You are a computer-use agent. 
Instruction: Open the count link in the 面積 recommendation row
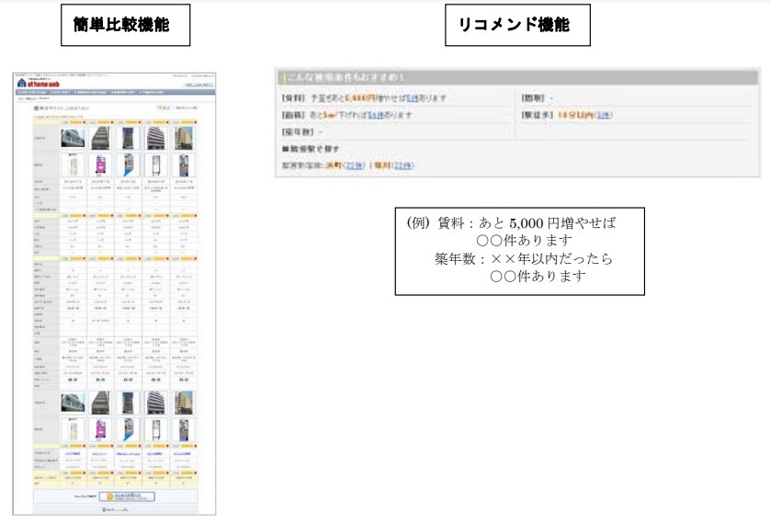tap(376, 115)
